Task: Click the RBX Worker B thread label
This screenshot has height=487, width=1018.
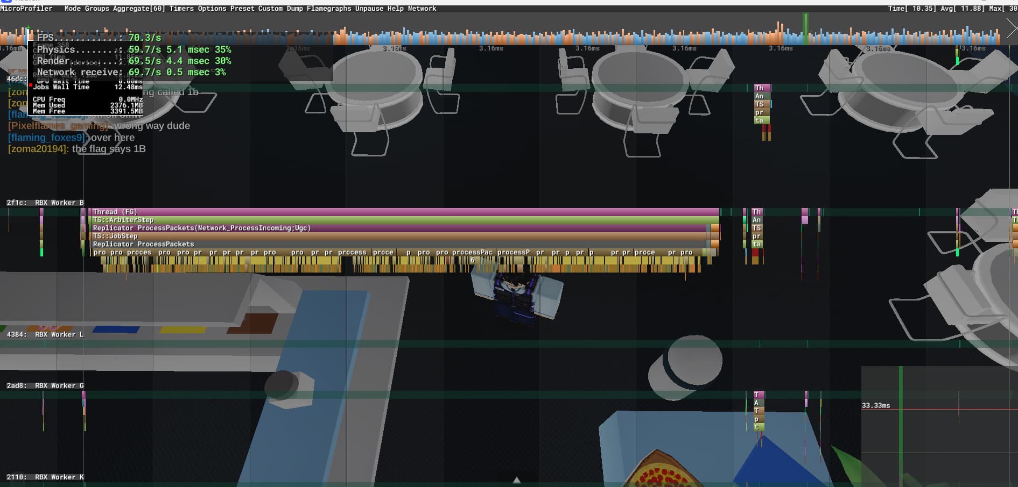Action: point(59,203)
